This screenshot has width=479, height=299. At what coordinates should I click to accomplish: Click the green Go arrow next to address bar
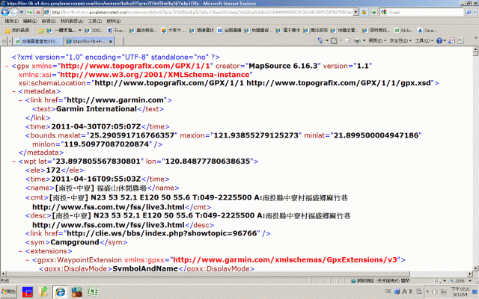(x=373, y=12)
